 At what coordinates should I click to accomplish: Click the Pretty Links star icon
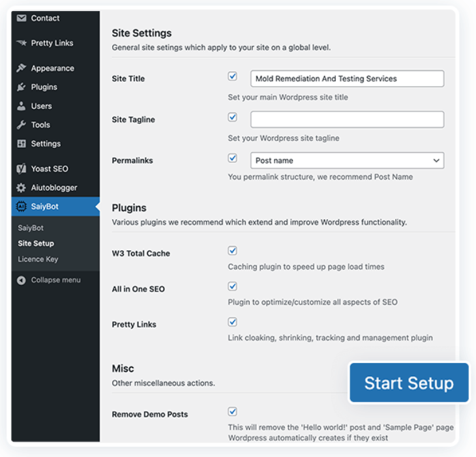tap(22, 43)
